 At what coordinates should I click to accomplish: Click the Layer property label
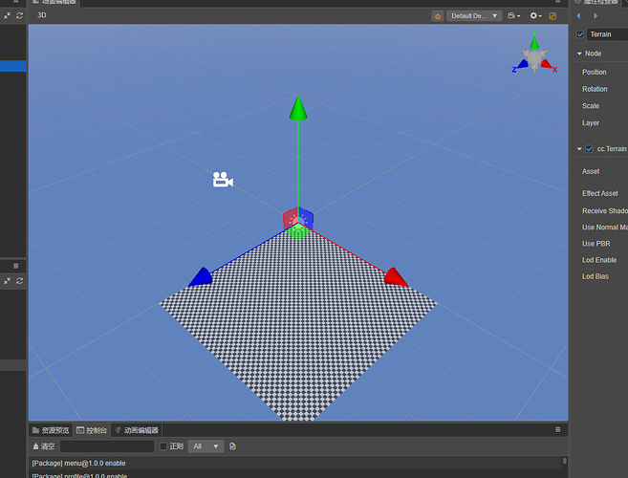pos(591,123)
